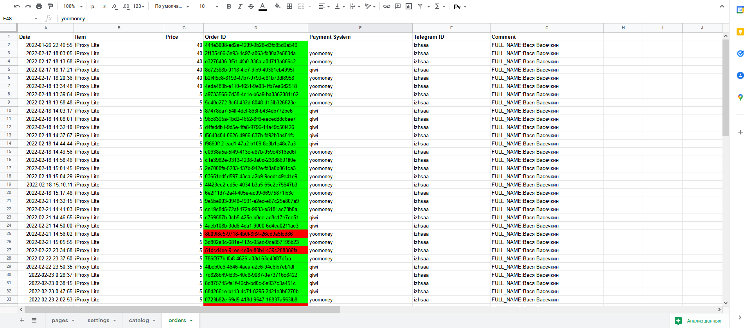Toggle italic formatting
This screenshot has width=751, height=328.
[x=240, y=6]
